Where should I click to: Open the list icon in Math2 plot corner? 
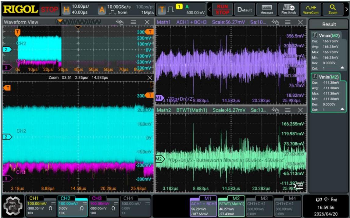point(298,186)
